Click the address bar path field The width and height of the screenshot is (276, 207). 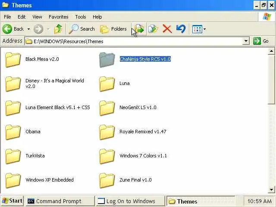tap(134, 41)
